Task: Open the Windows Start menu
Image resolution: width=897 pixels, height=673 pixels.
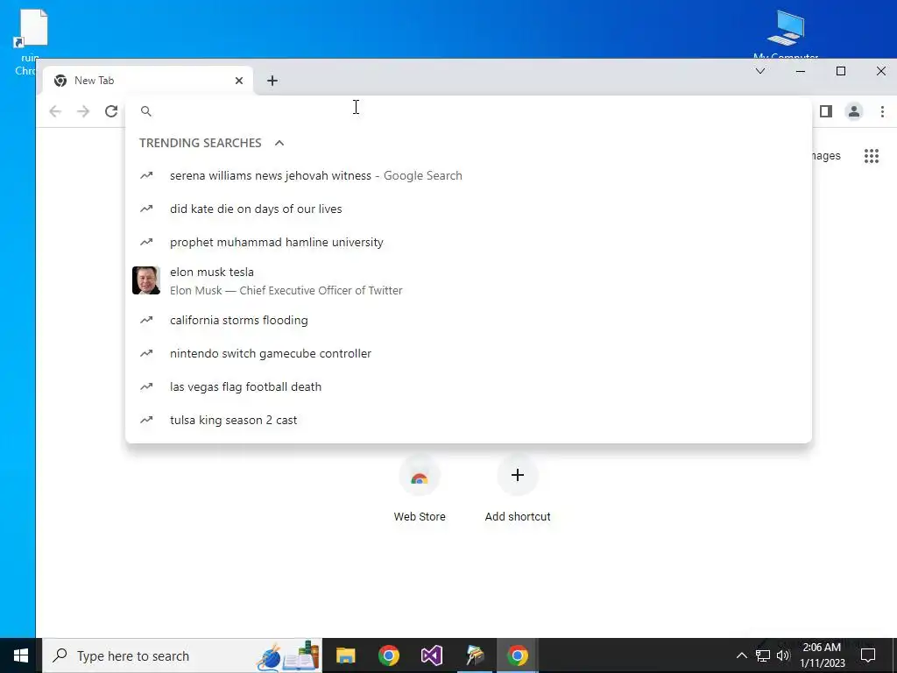Action: point(21,655)
